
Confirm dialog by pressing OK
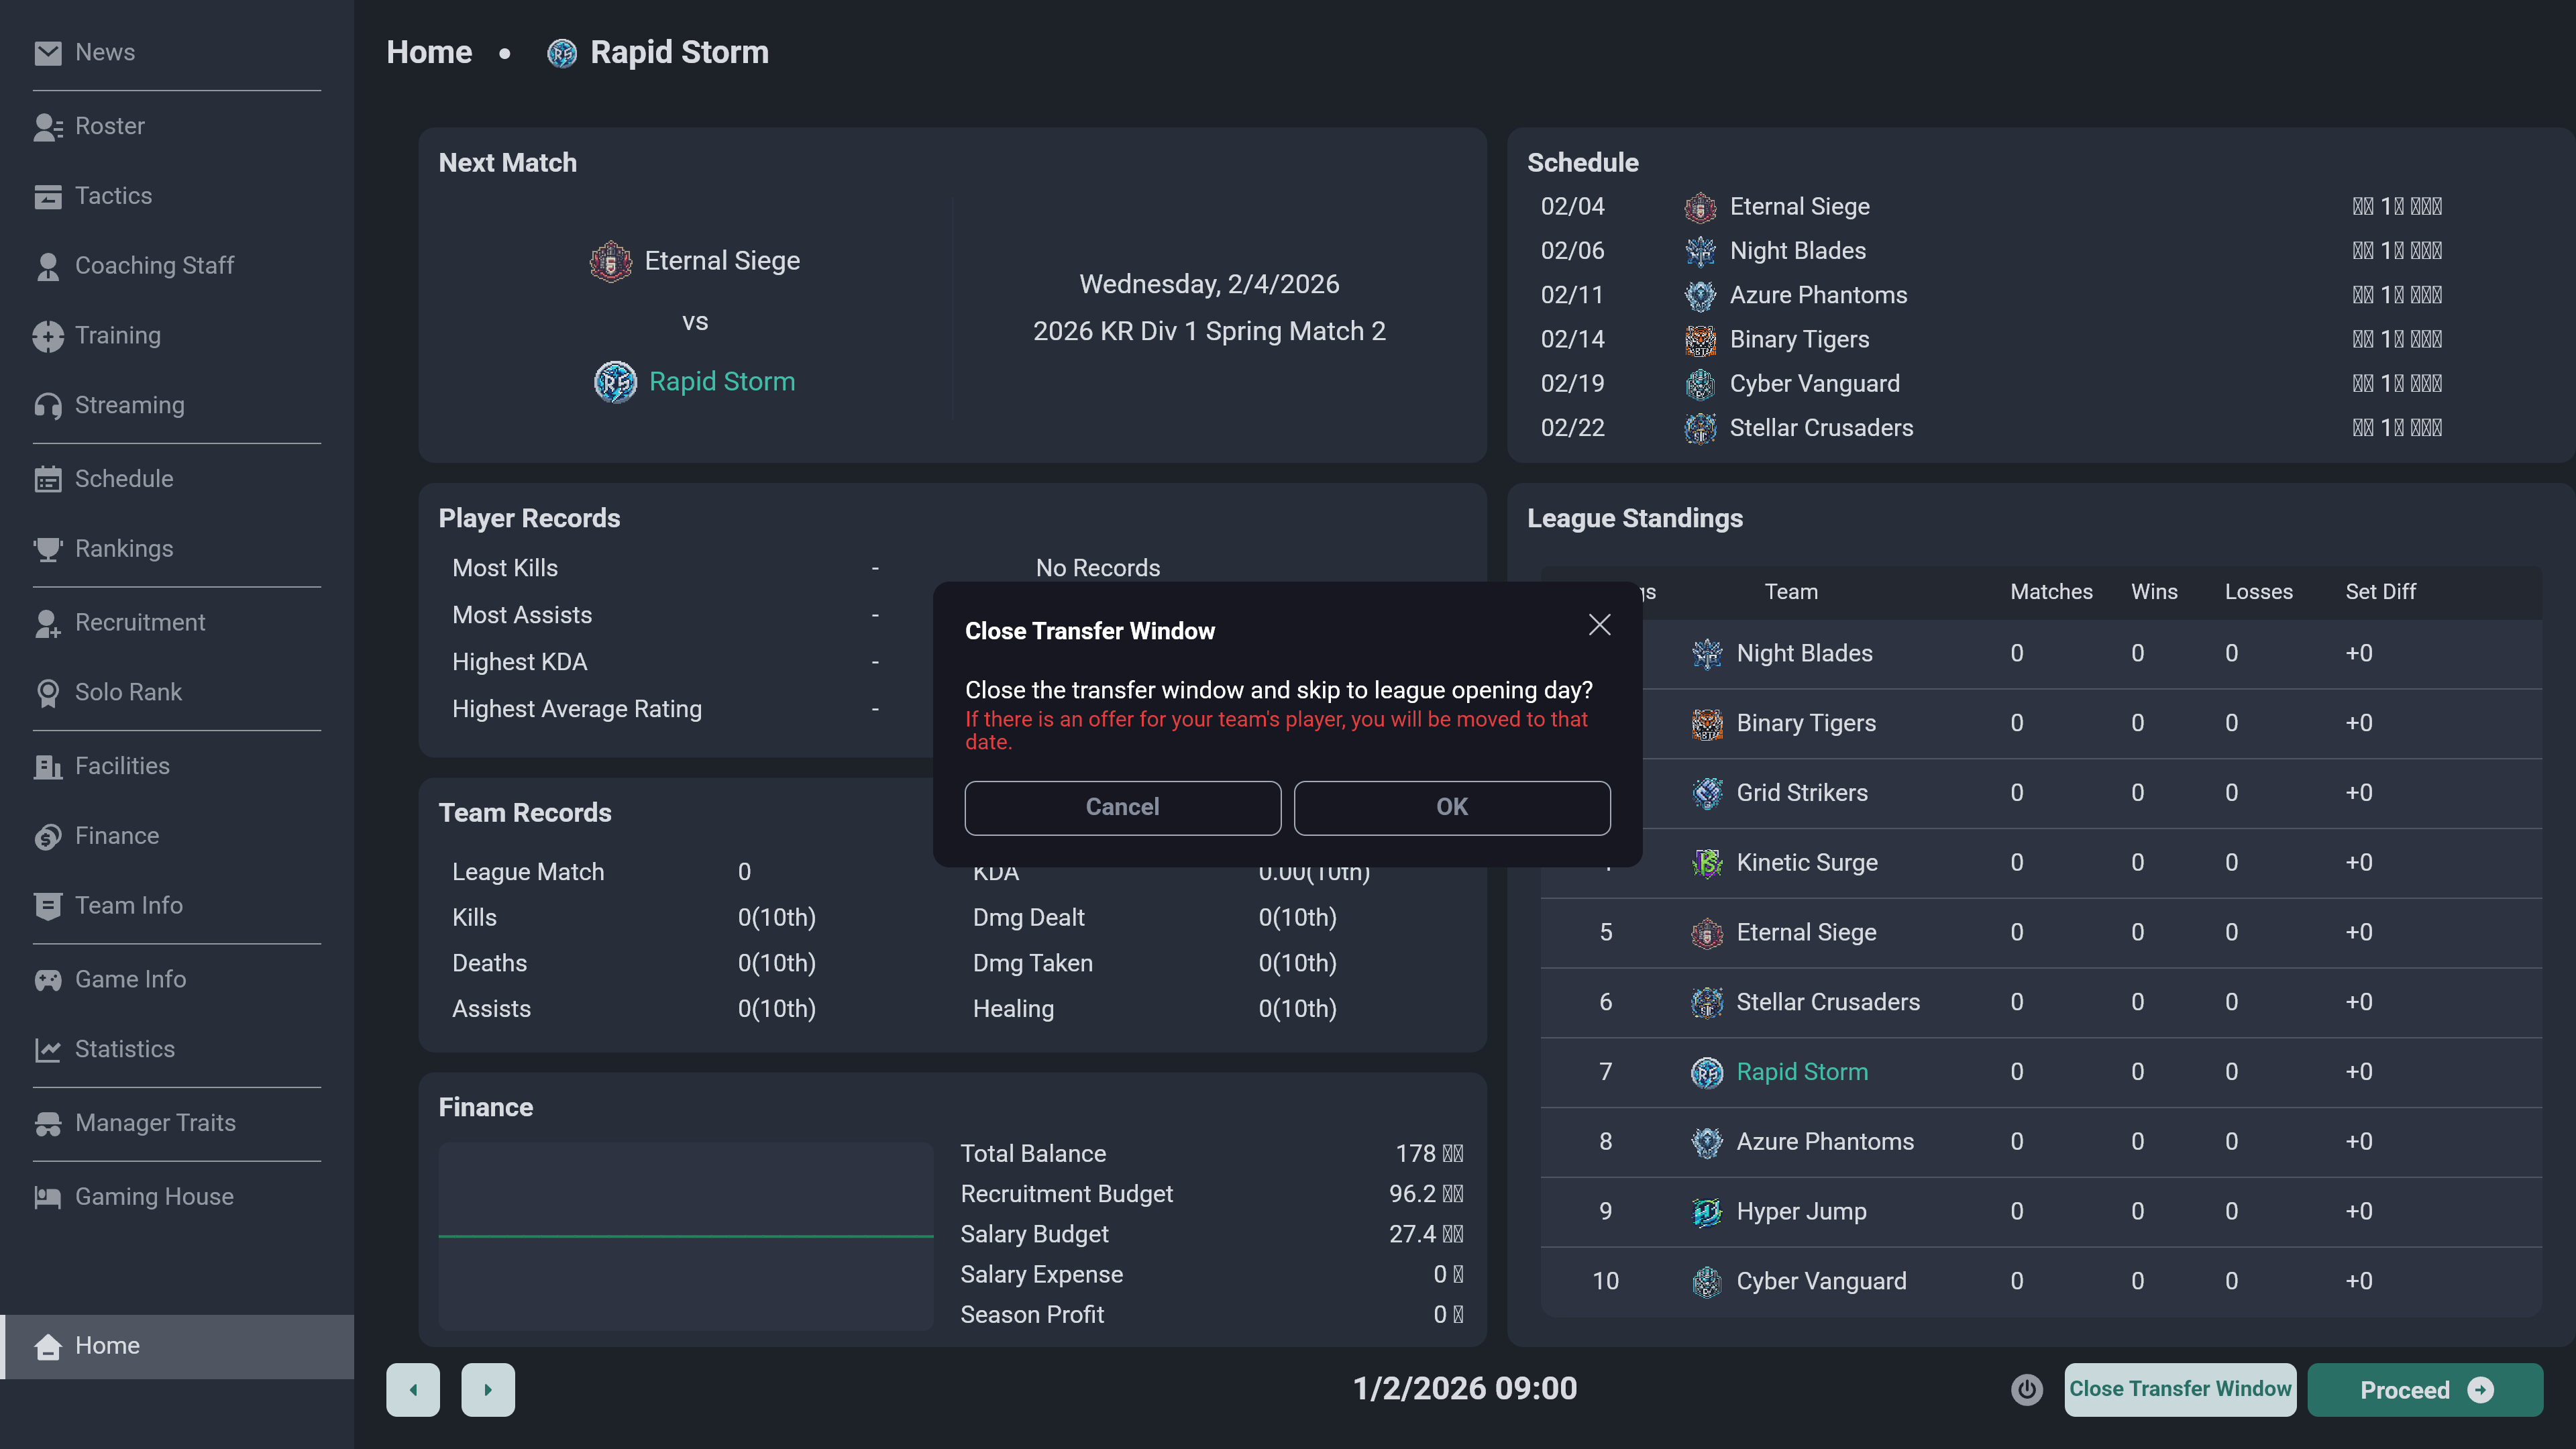(x=1451, y=807)
